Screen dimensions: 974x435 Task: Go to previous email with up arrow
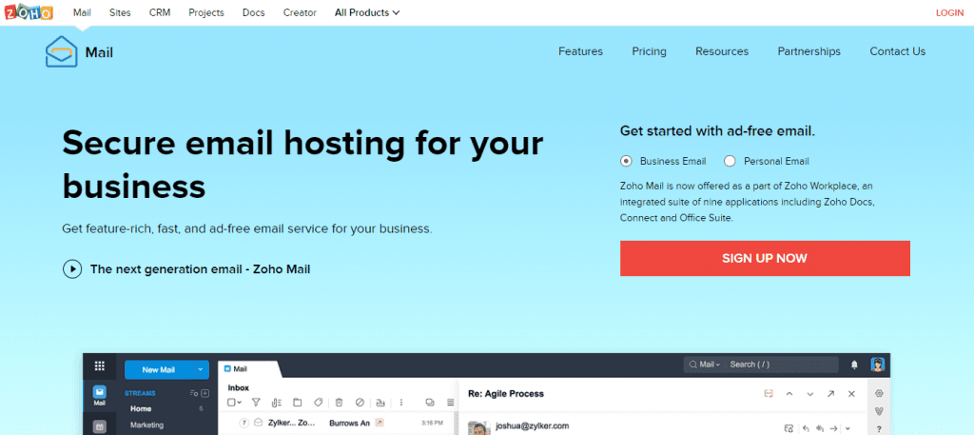(x=789, y=394)
